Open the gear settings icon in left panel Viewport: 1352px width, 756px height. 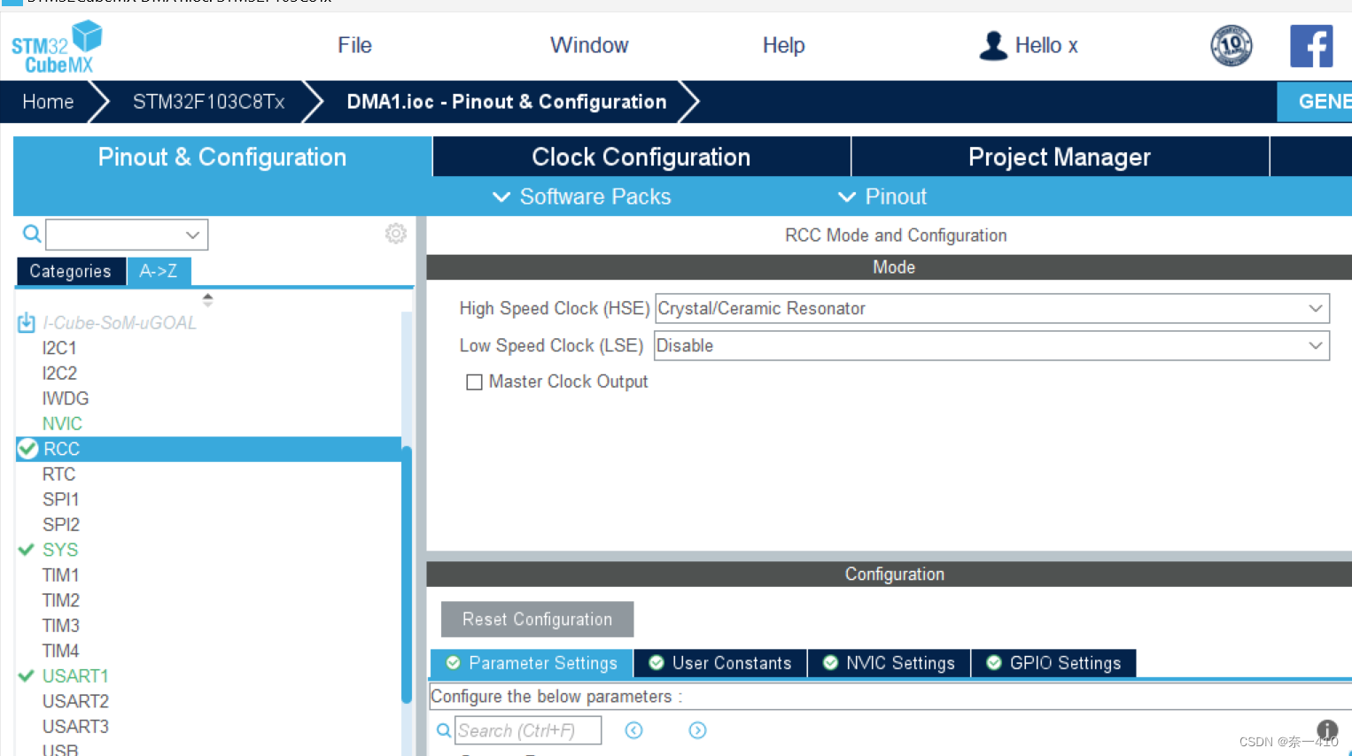click(395, 233)
